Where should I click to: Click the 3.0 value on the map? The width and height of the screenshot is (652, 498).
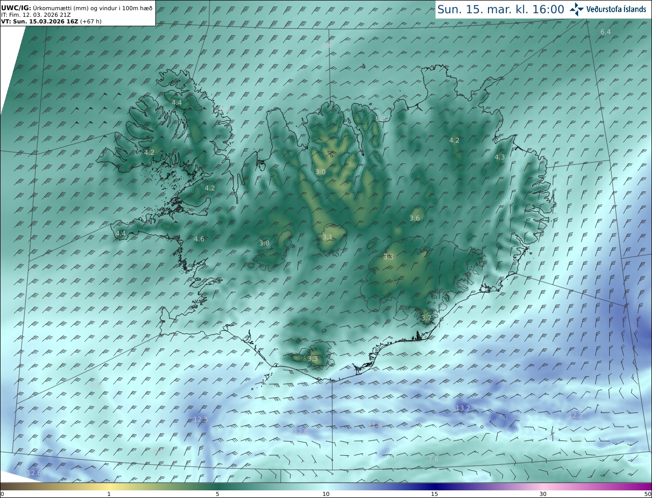pyautogui.click(x=320, y=172)
